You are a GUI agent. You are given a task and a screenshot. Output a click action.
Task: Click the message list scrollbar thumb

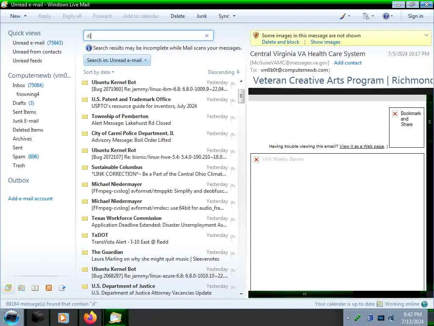[241, 96]
